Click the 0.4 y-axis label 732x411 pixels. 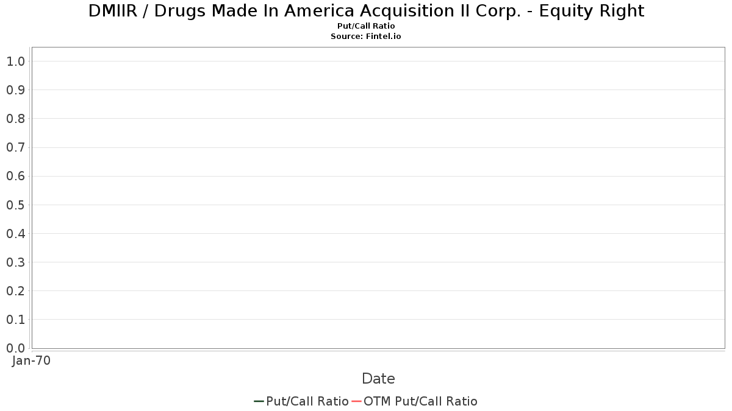[x=15, y=234]
